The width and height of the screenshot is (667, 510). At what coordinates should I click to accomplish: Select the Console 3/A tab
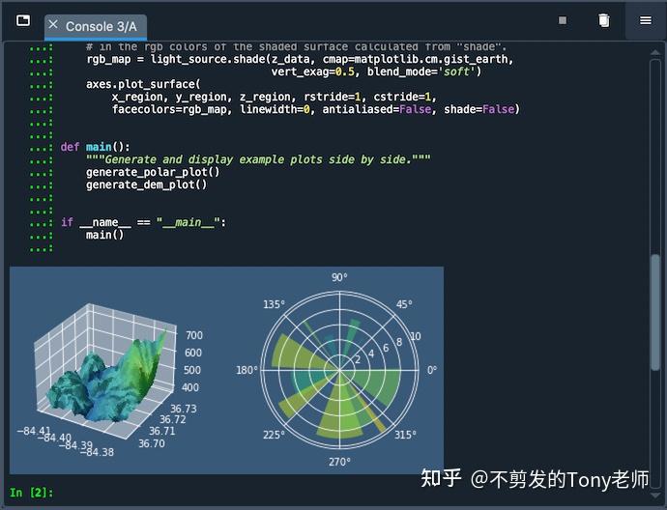pos(96,27)
